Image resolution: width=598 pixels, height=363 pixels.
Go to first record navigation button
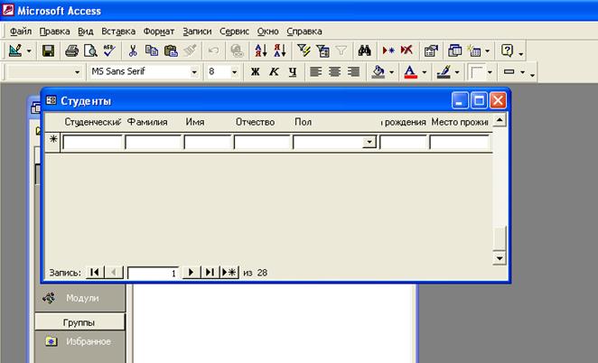pos(95,273)
